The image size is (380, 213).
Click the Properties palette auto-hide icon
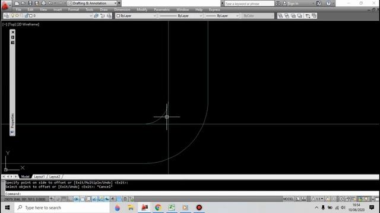pyautogui.click(x=12, y=37)
